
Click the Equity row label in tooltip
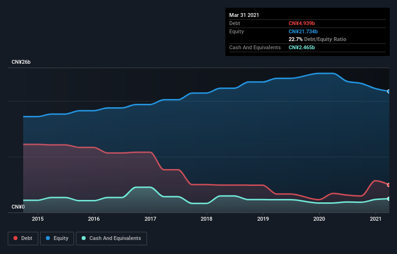coord(236,31)
